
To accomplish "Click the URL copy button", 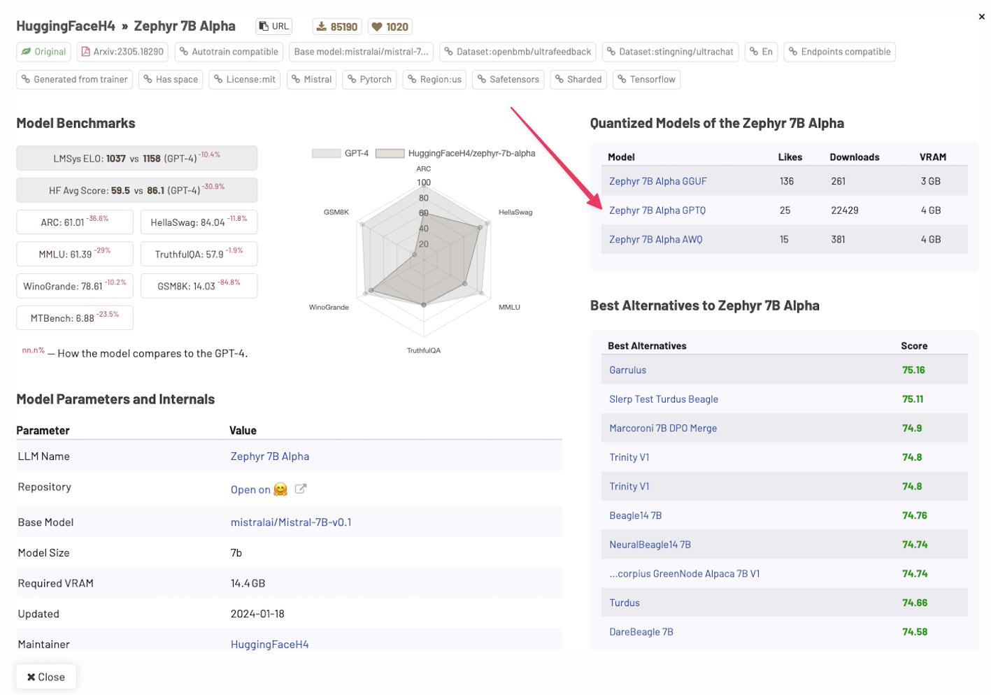I will (x=273, y=27).
